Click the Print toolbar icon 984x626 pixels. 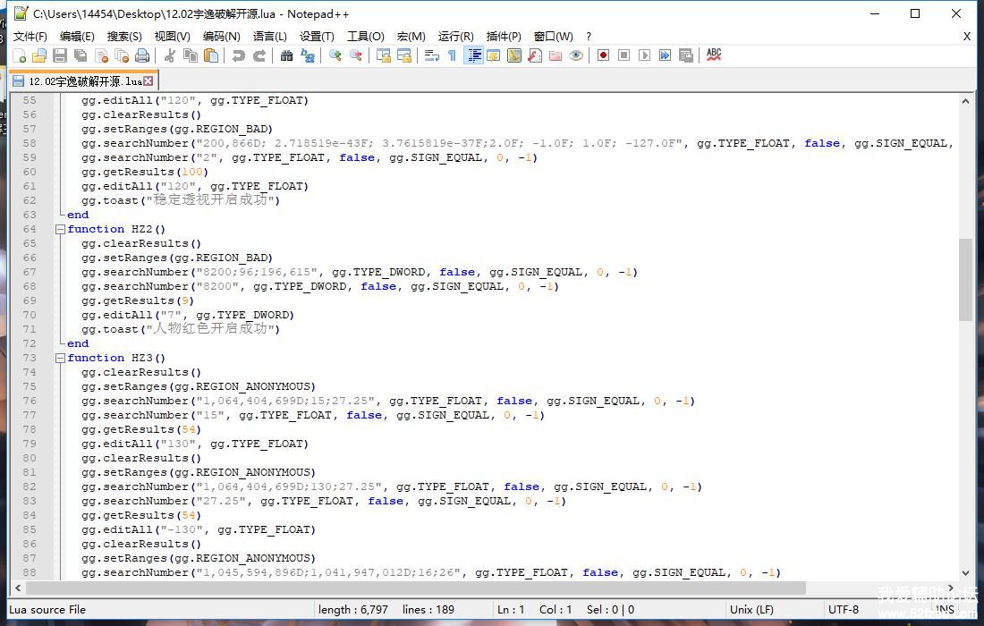(143, 55)
